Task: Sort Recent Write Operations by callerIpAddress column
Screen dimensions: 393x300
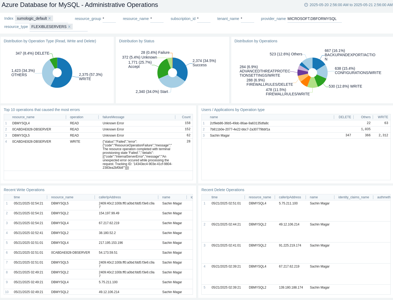Action: pos(110,197)
